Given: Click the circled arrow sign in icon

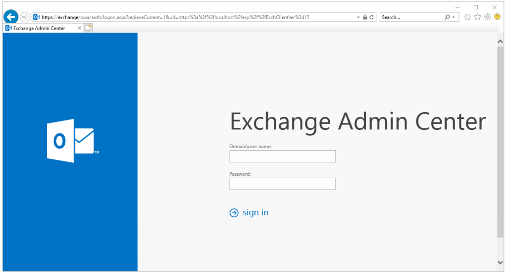Looking at the screenshot, I should pyautogui.click(x=234, y=213).
